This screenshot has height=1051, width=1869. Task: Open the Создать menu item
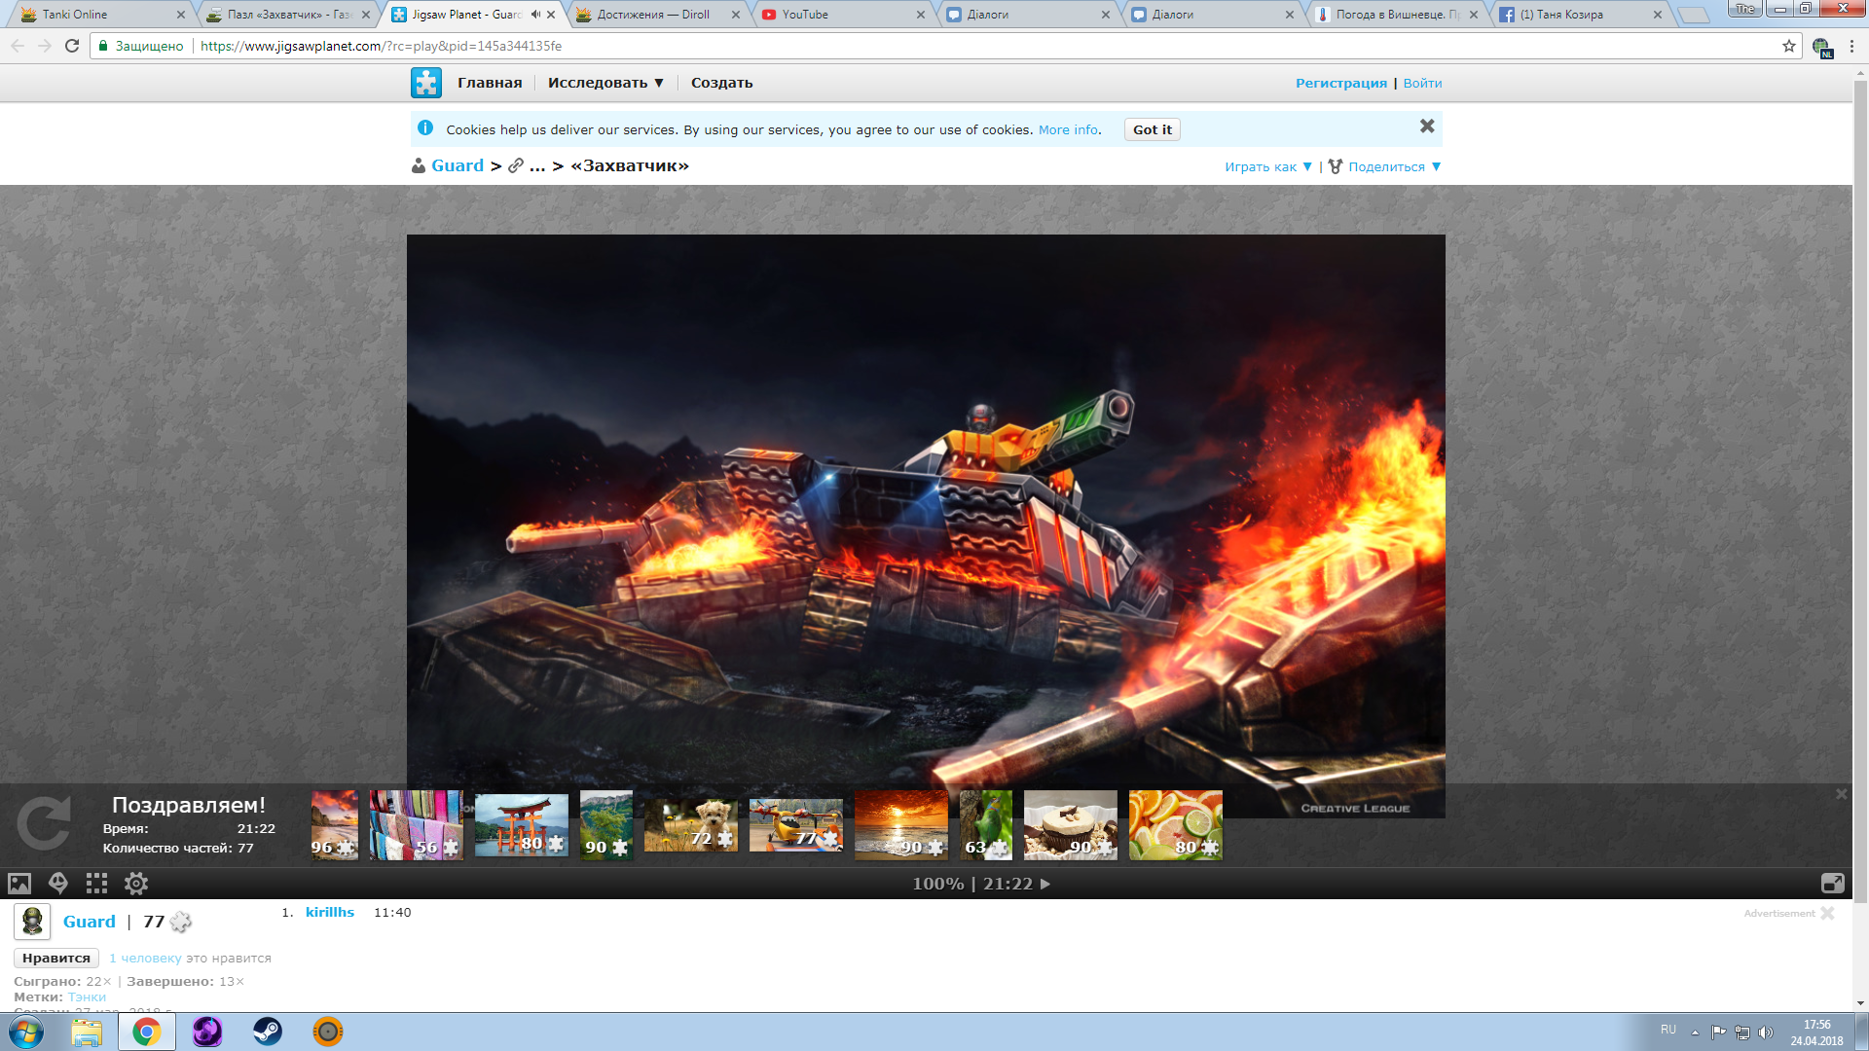click(721, 83)
